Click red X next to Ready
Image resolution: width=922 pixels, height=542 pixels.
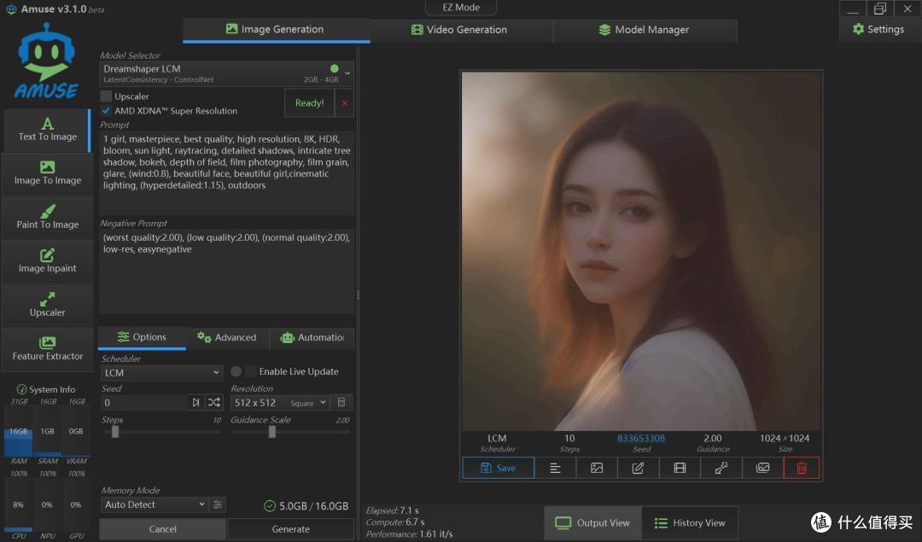pos(345,103)
